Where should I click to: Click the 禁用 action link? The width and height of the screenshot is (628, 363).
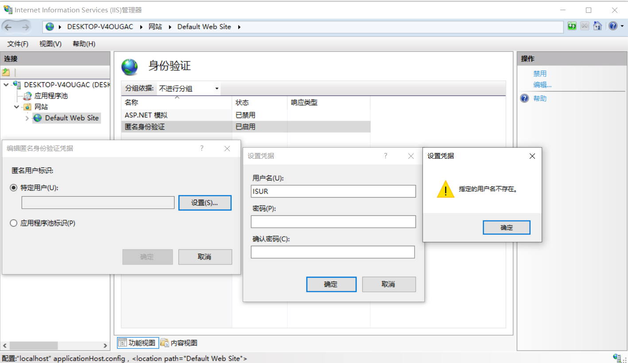coord(540,74)
